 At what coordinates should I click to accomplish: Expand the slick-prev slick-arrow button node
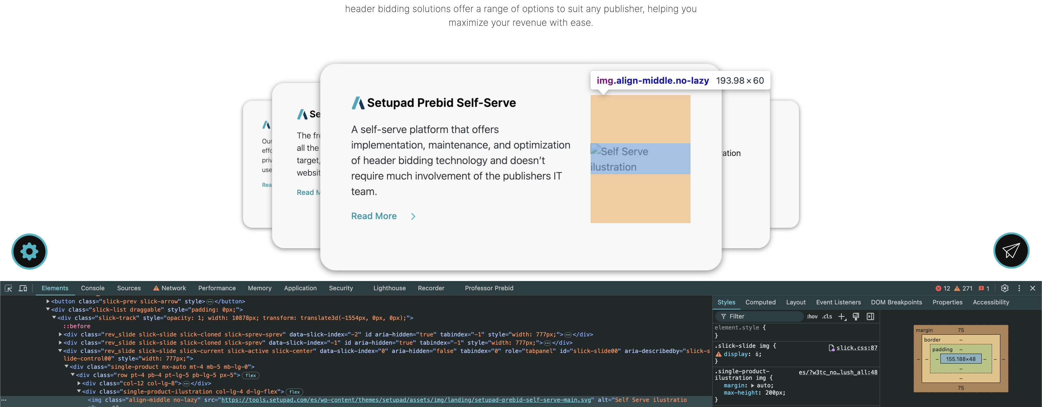coord(48,302)
